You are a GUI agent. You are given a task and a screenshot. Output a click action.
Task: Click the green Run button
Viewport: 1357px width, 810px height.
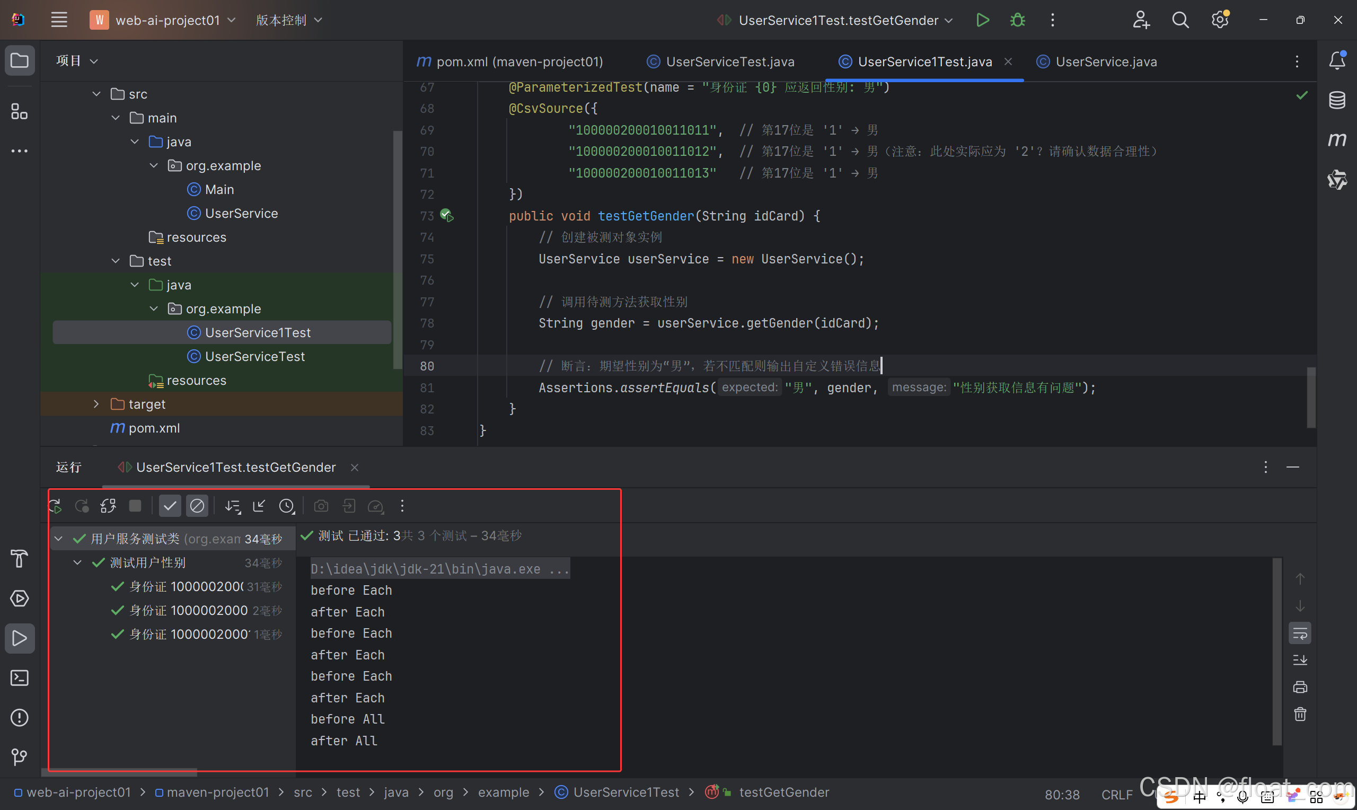tap(982, 20)
